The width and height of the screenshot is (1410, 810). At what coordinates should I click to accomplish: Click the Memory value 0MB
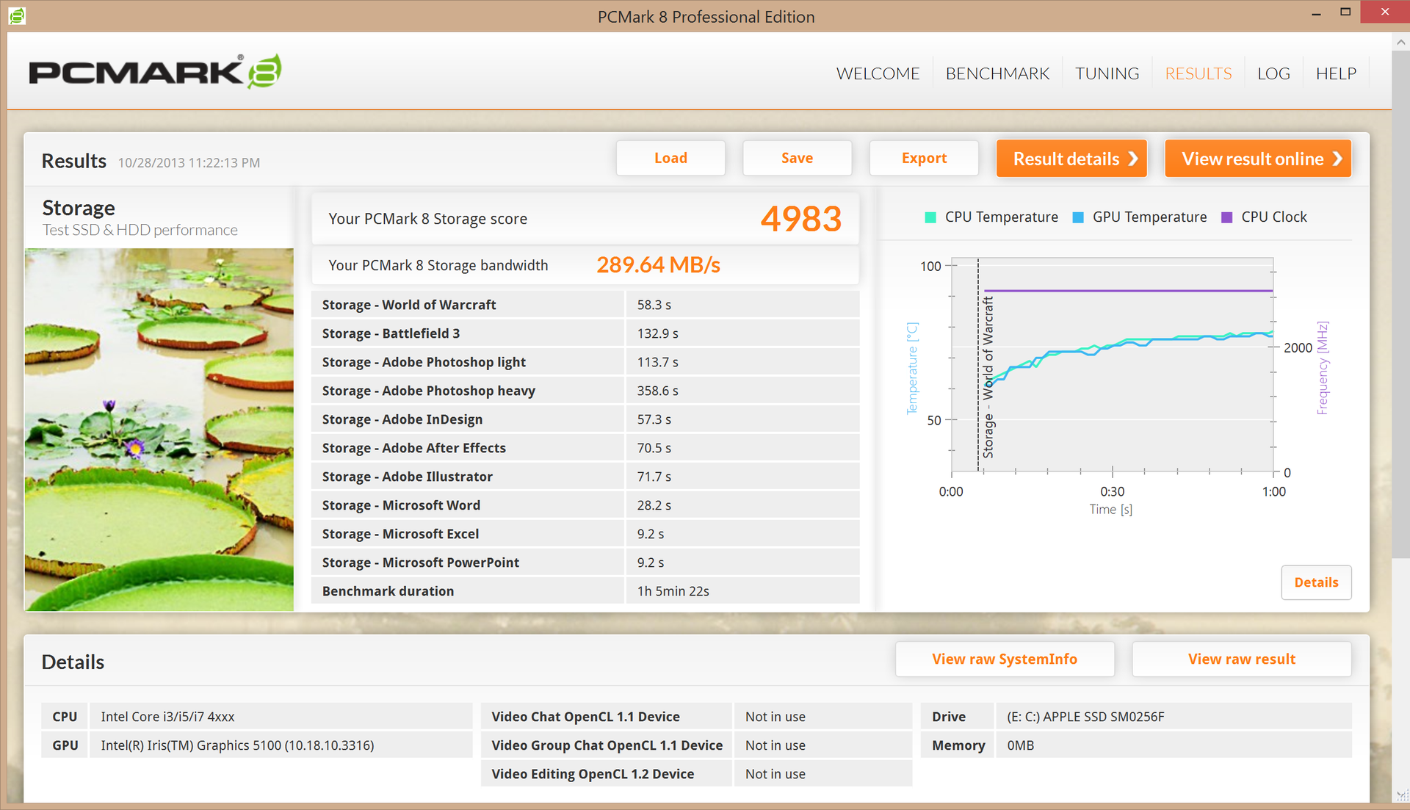(1020, 745)
